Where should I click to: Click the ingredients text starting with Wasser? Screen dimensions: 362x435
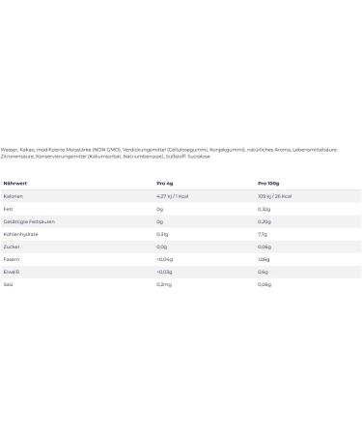[x=169, y=150]
